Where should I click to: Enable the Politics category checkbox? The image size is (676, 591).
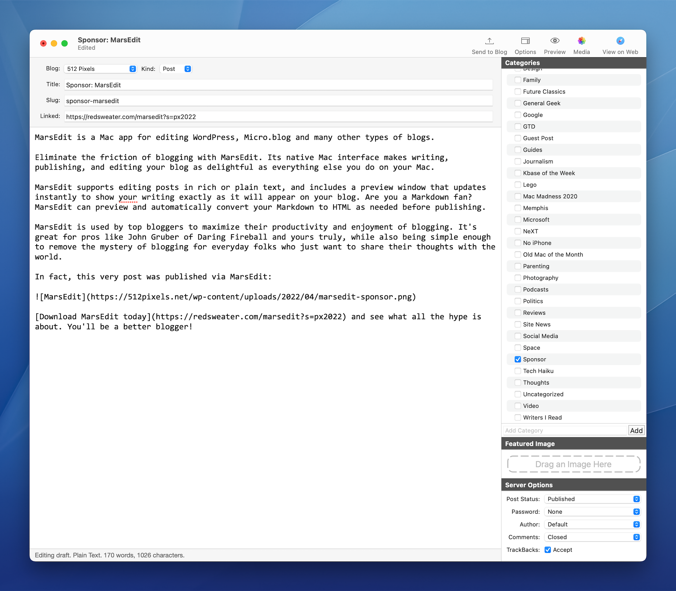[x=518, y=301]
